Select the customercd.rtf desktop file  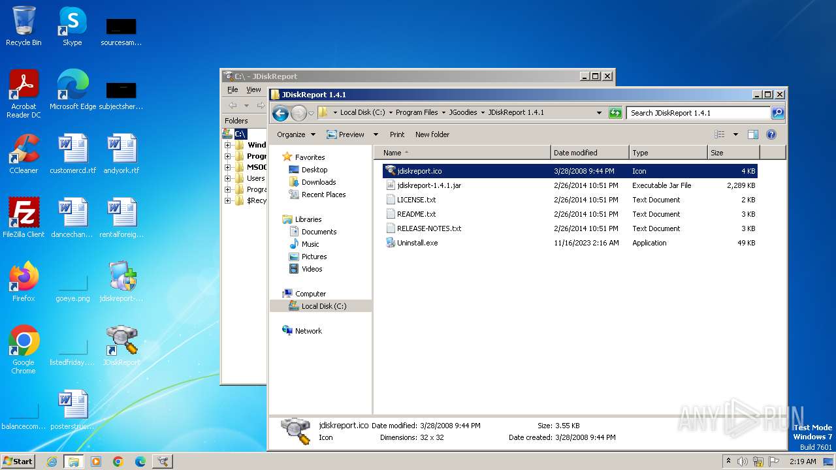[x=72, y=154]
